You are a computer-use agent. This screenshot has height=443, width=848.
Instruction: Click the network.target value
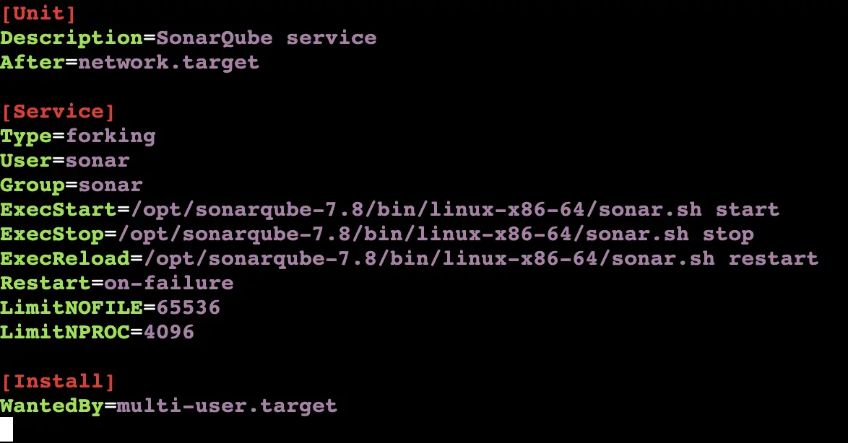(x=168, y=62)
